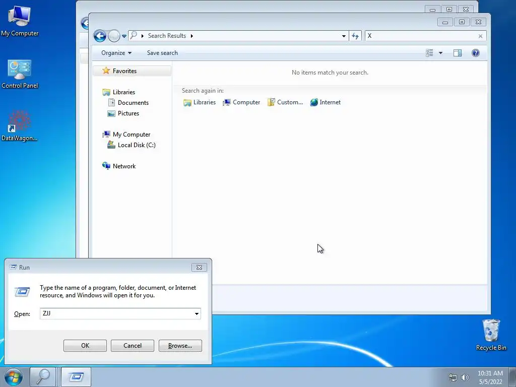Viewport: 516px width, 387px height.
Task: Open Explorer Help question mark icon
Action: pyautogui.click(x=476, y=53)
